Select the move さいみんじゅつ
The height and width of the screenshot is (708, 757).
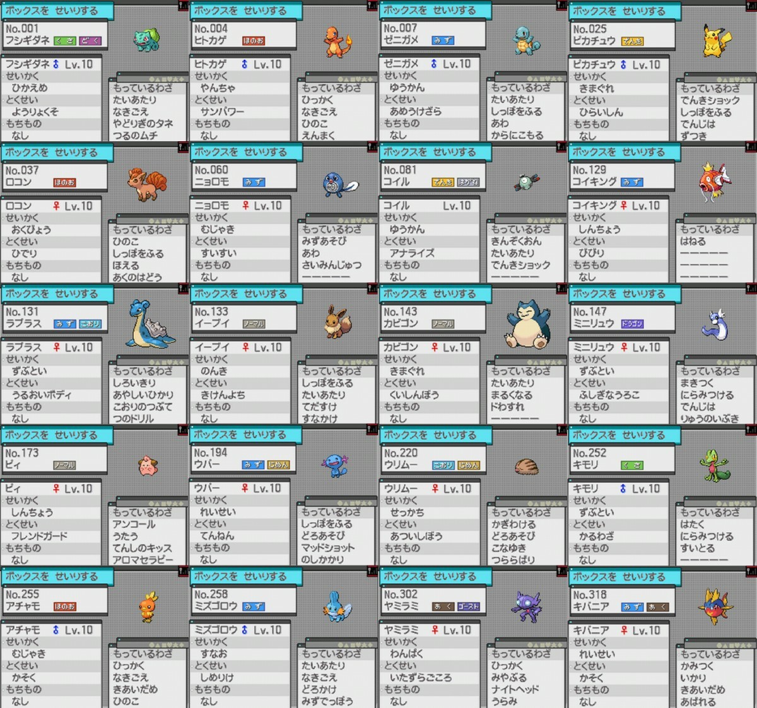[x=332, y=265]
